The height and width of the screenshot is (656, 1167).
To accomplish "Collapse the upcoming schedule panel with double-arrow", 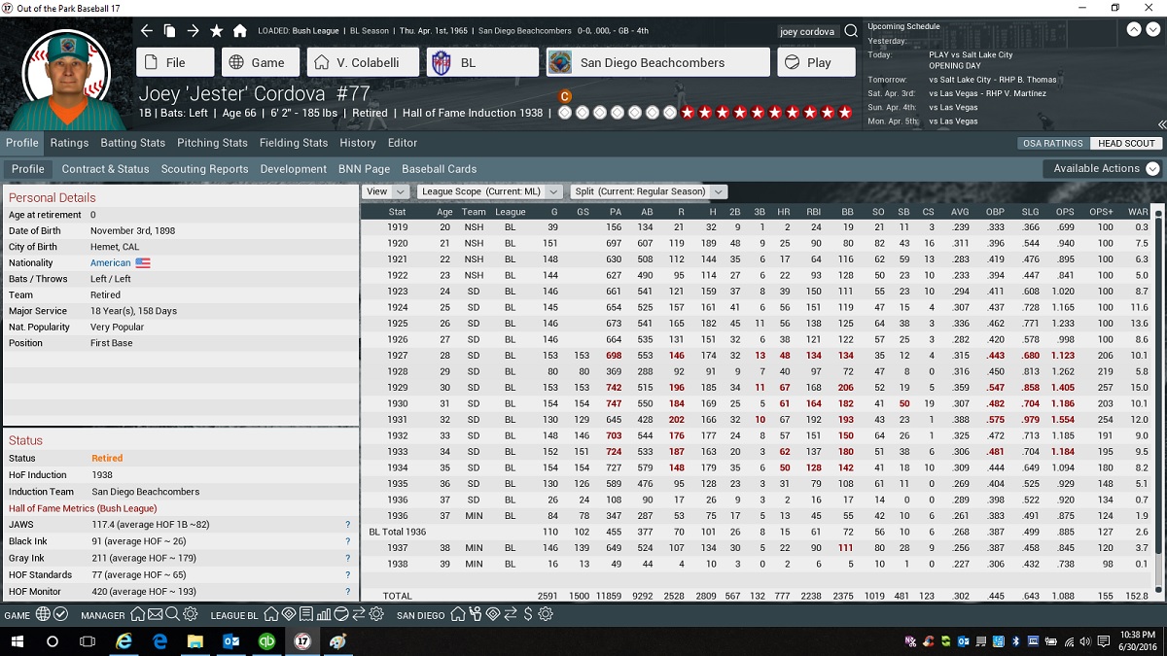I will 1160,124.
